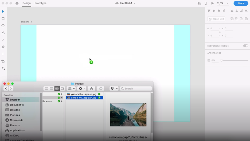This screenshot has width=250, height=141.
Task: Click the cloud document icon near Untitled-1
Action: tap(117, 3)
